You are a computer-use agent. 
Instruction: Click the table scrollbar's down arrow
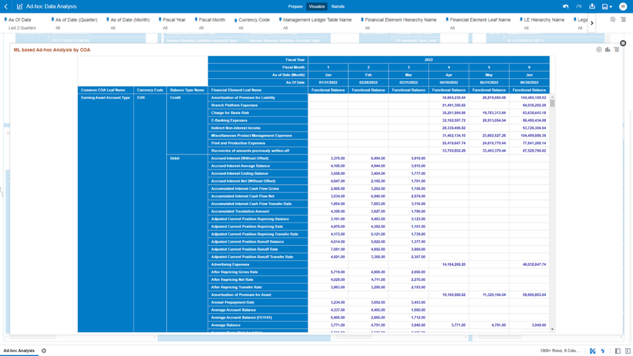[552, 329]
